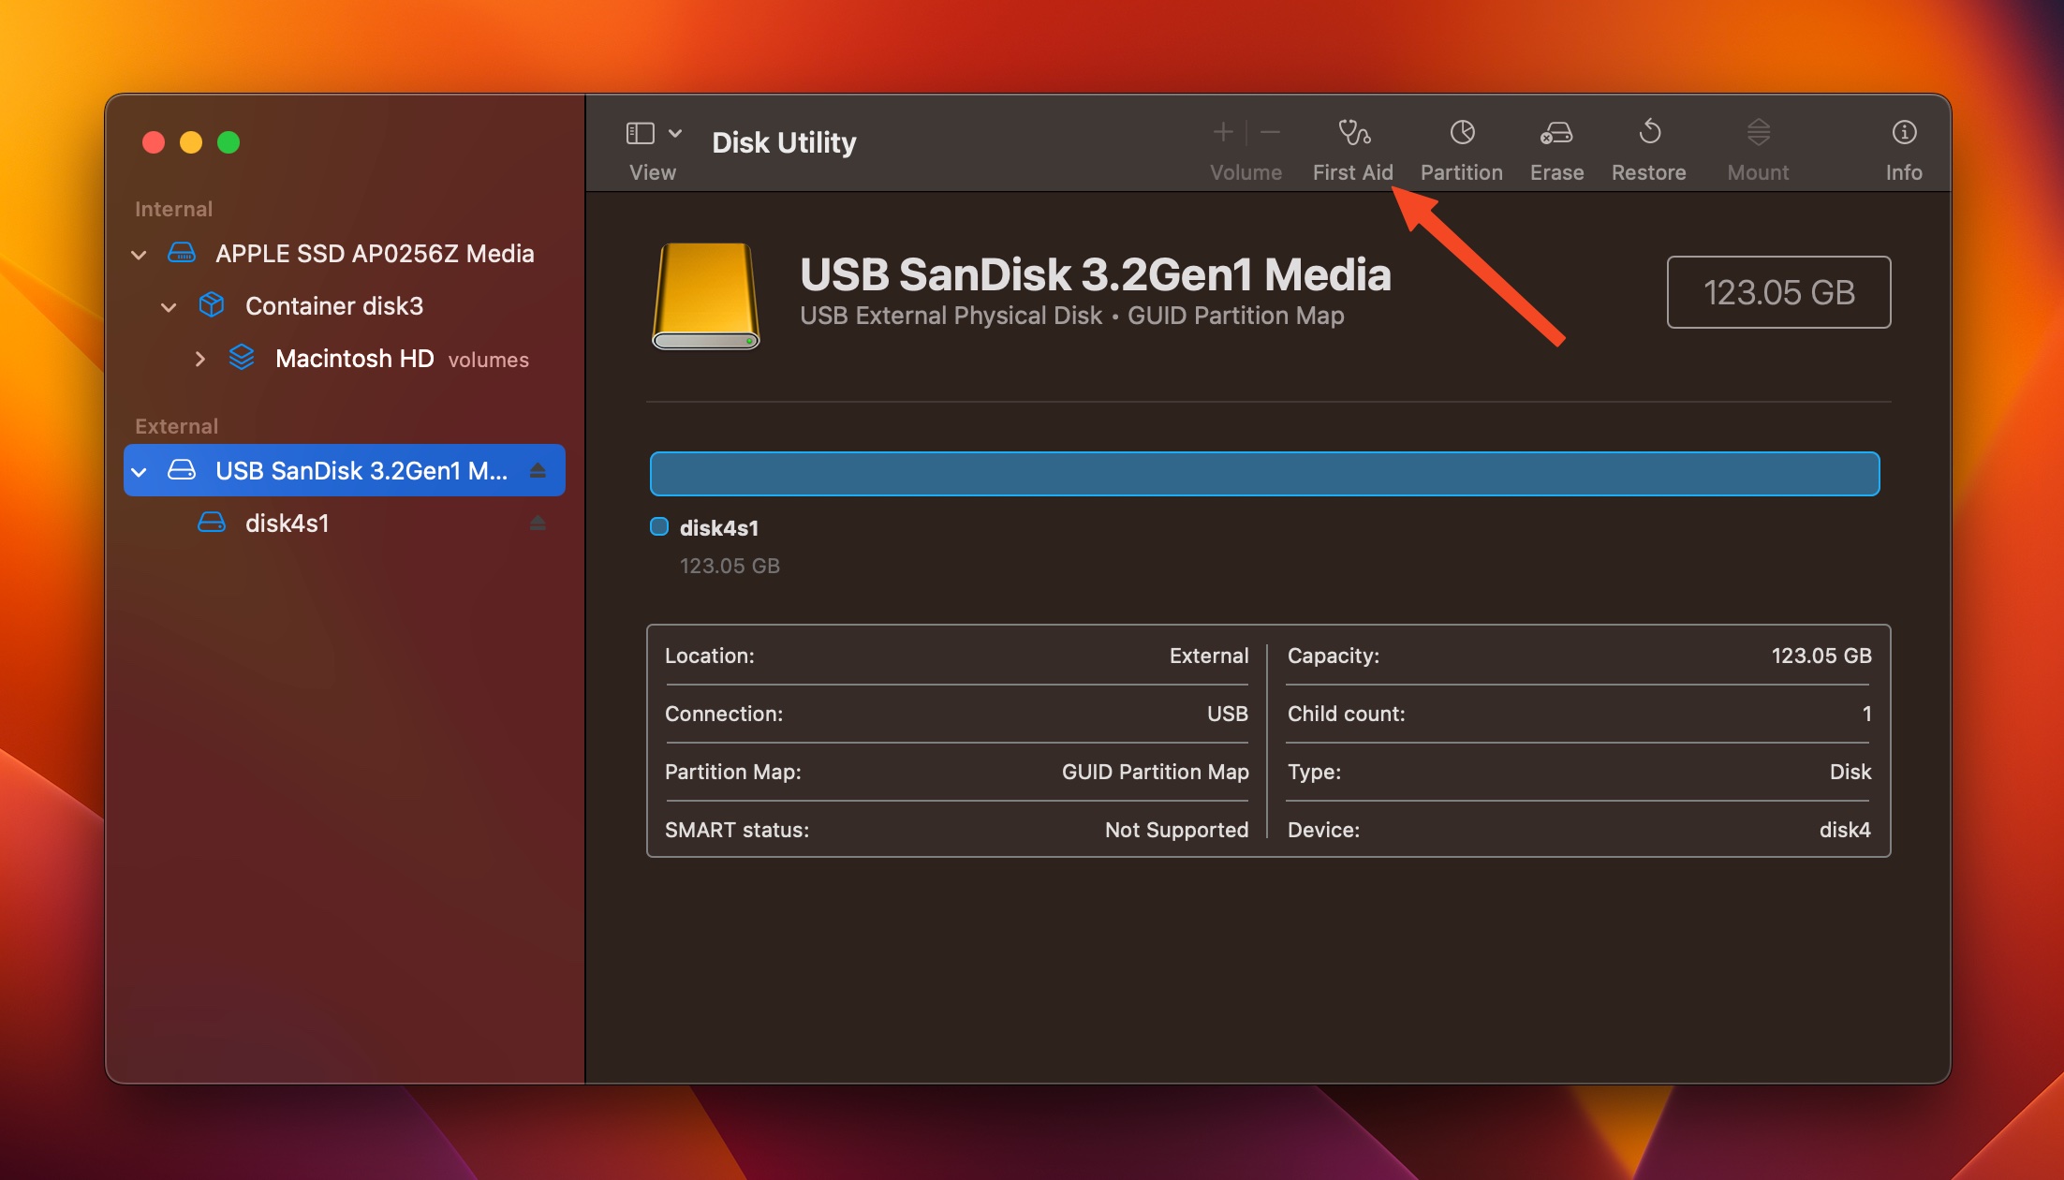This screenshot has height=1180, width=2064.
Task: Expand the Container disk3 item
Action: click(171, 303)
